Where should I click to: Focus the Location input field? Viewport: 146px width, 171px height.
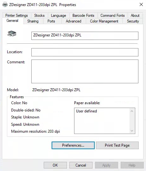[x=85, y=52]
